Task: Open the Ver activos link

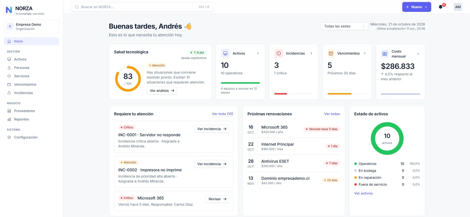Action: 363,194
